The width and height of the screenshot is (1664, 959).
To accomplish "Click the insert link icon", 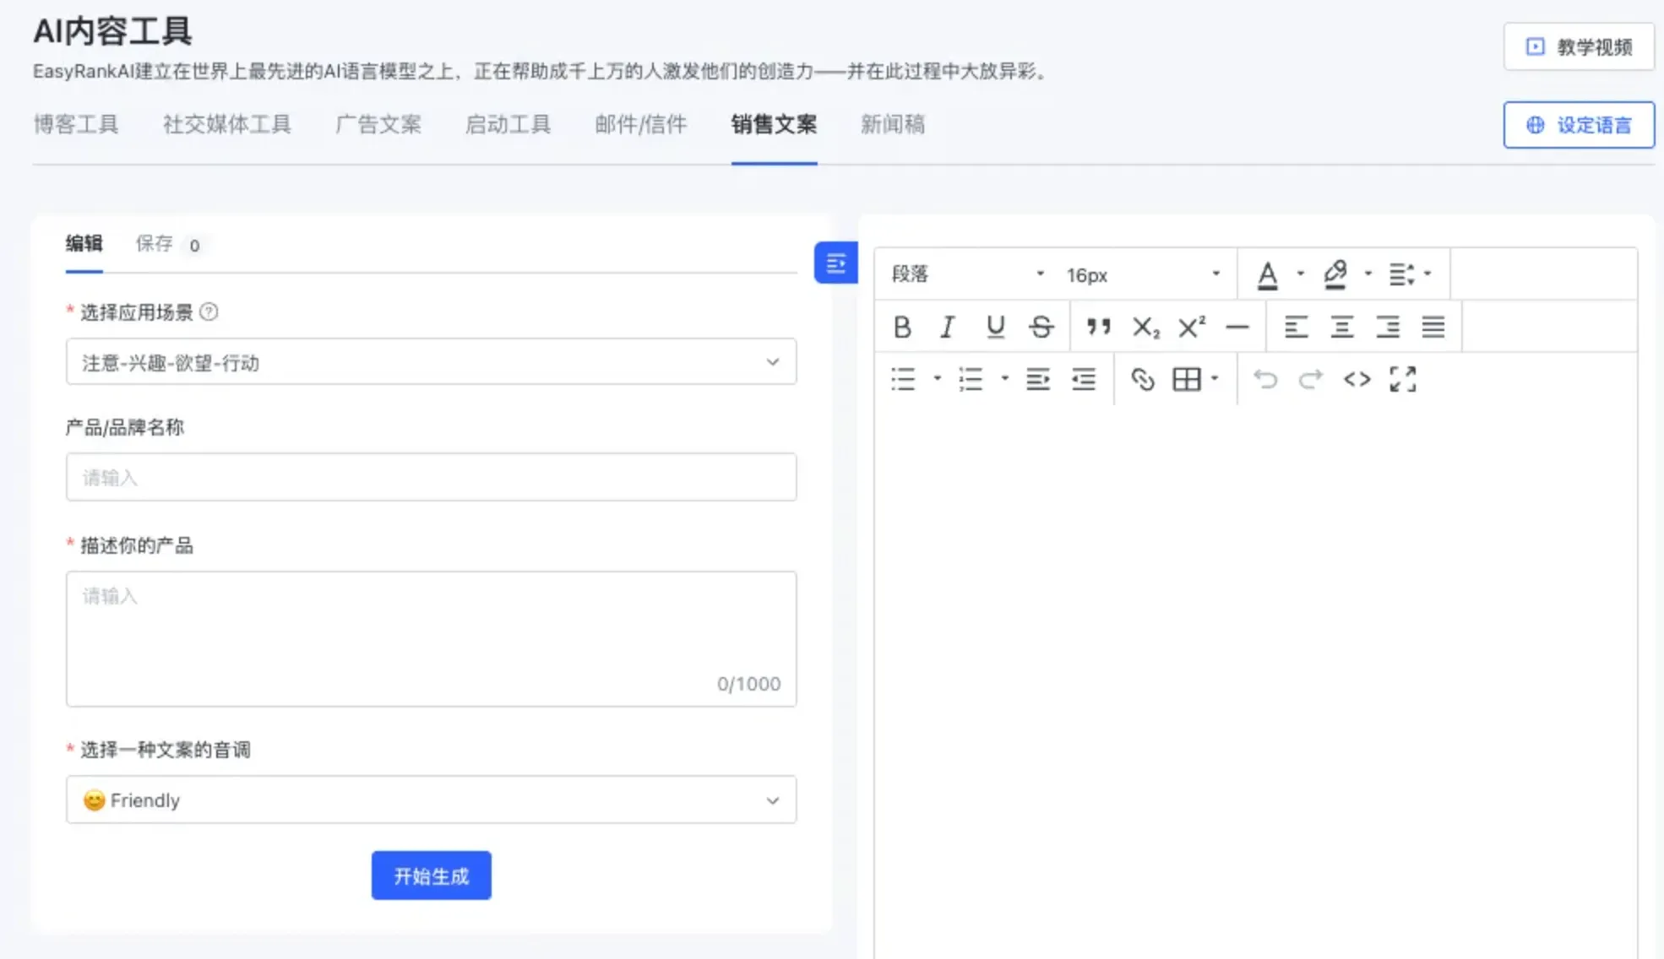I will click(x=1142, y=380).
